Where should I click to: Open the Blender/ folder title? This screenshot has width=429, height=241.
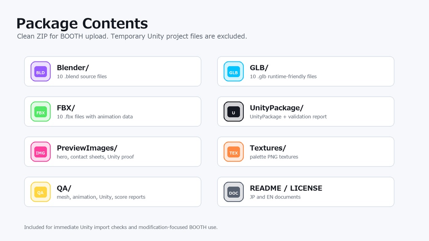[73, 67]
